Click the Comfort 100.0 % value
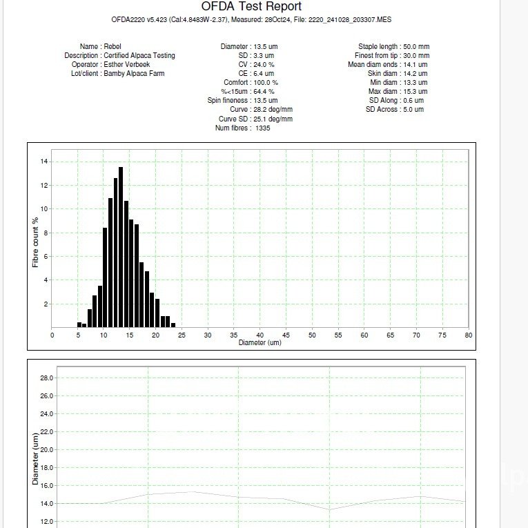Image resolution: width=528 pixels, height=528 pixels. click(x=266, y=83)
